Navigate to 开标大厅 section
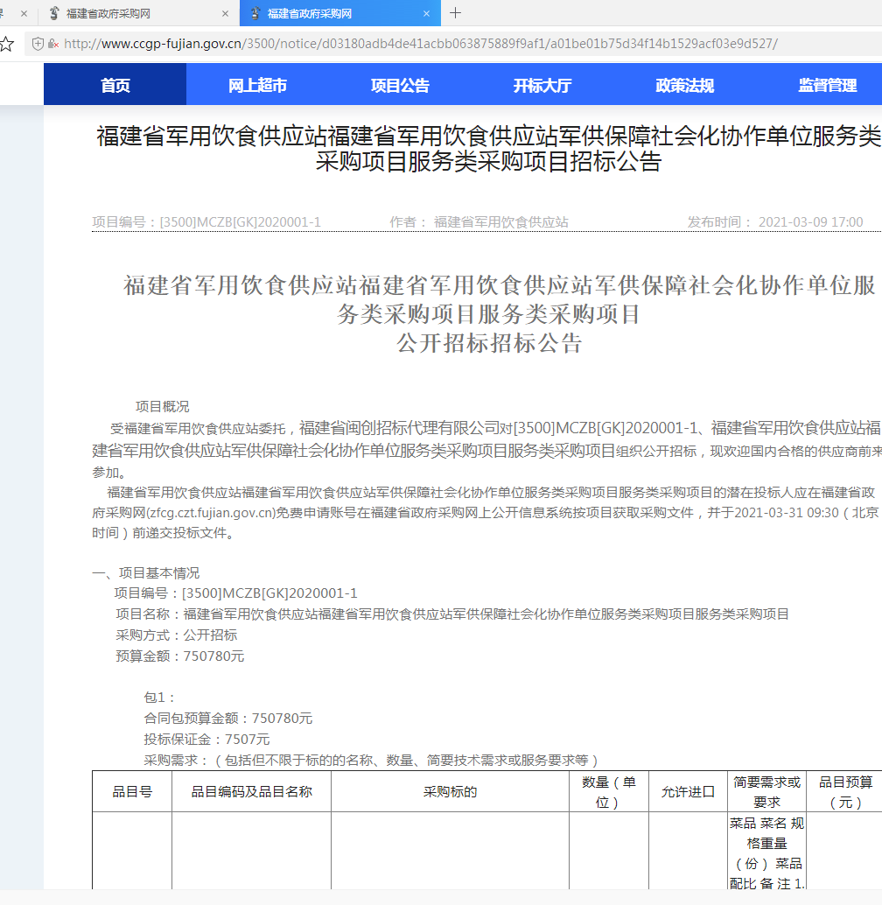The height and width of the screenshot is (905, 882). click(542, 86)
